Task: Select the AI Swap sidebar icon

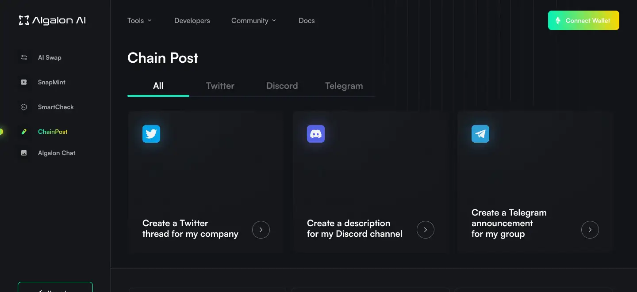Action: pos(24,57)
